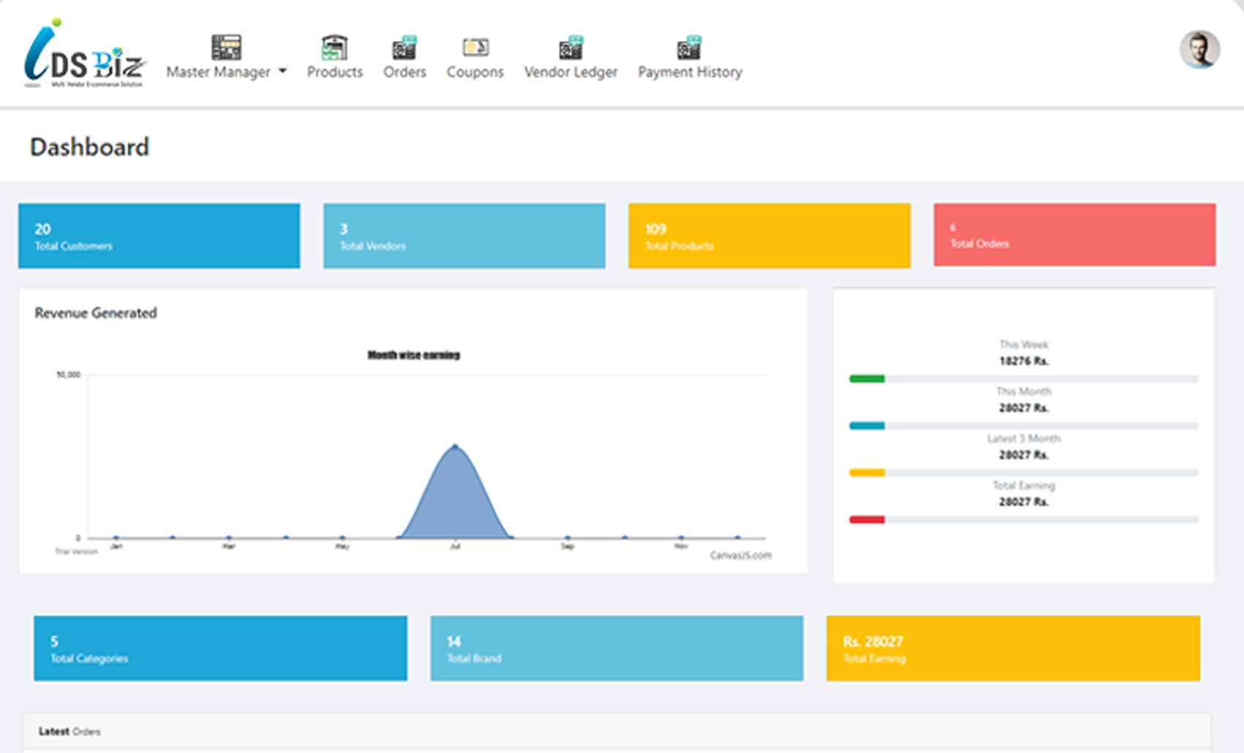Open the Vendor Ledger menu item

[x=571, y=72]
